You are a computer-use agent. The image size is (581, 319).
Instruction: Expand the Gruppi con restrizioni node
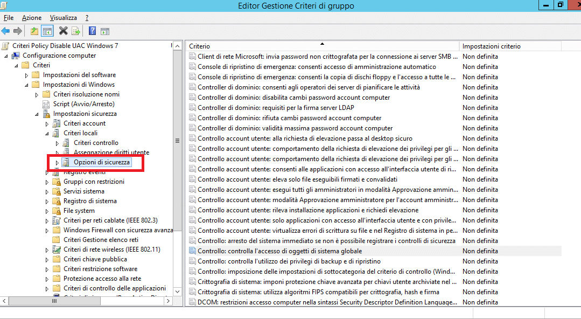pyautogui.click(x=47, y=182)
